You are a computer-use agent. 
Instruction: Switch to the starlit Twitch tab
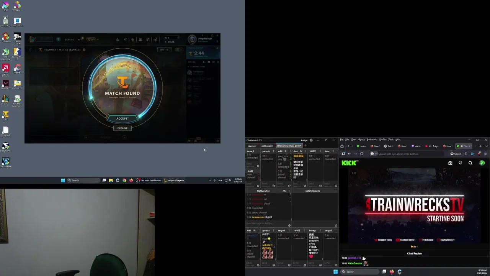click(x=416, y=146)
